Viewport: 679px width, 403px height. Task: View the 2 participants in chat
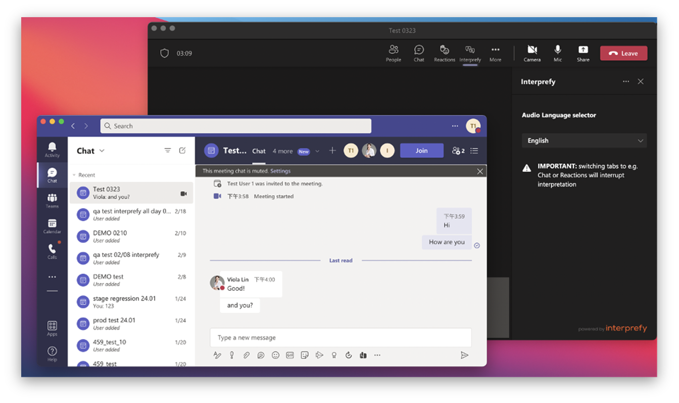pos(458,150)
